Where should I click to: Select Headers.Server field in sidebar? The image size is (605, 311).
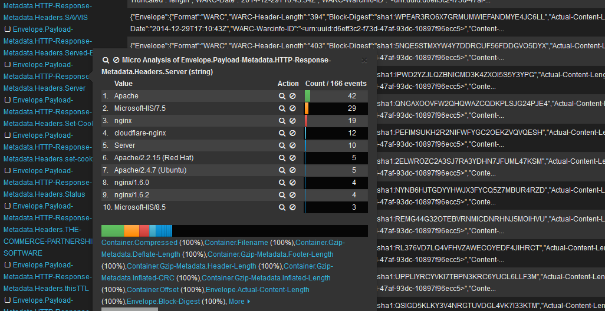pos(47,77)
